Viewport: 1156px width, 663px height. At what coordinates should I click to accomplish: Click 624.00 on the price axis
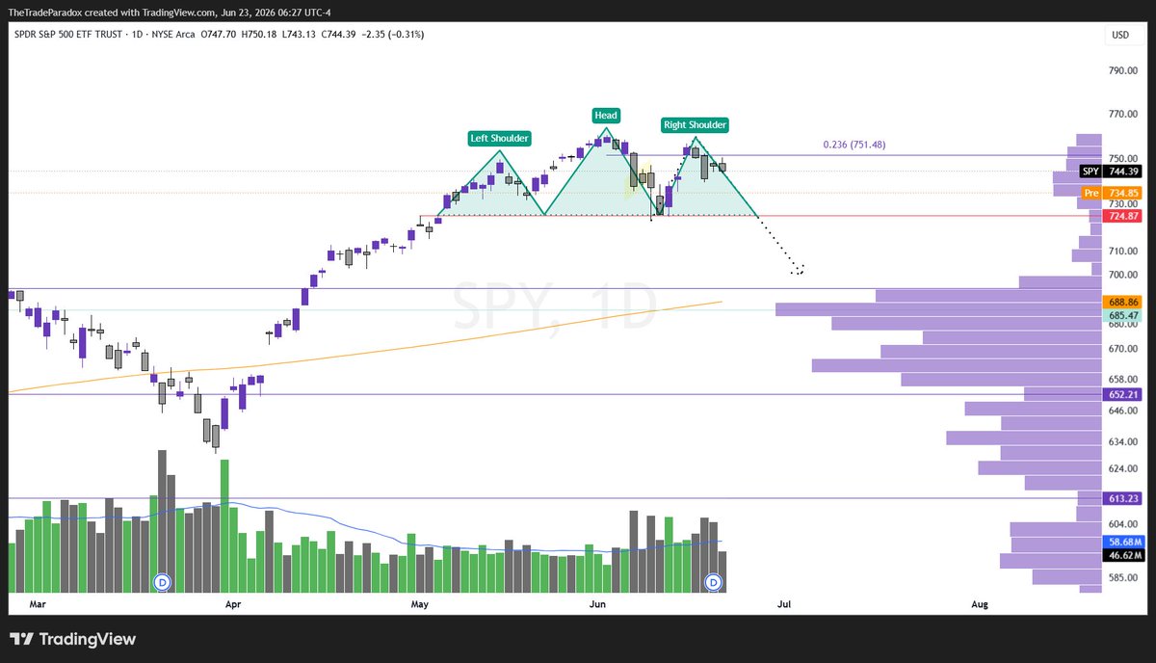[1123, 469]
